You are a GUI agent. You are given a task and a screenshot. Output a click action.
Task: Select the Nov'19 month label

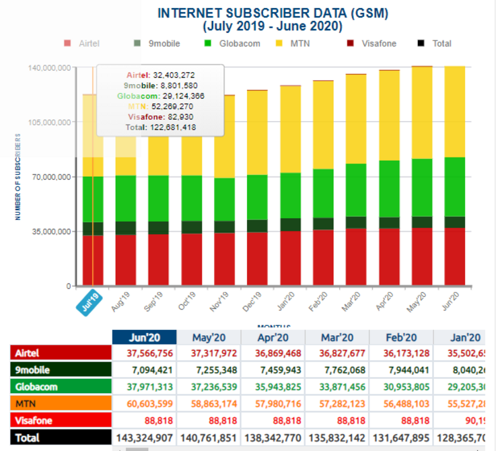click(219, 302)
